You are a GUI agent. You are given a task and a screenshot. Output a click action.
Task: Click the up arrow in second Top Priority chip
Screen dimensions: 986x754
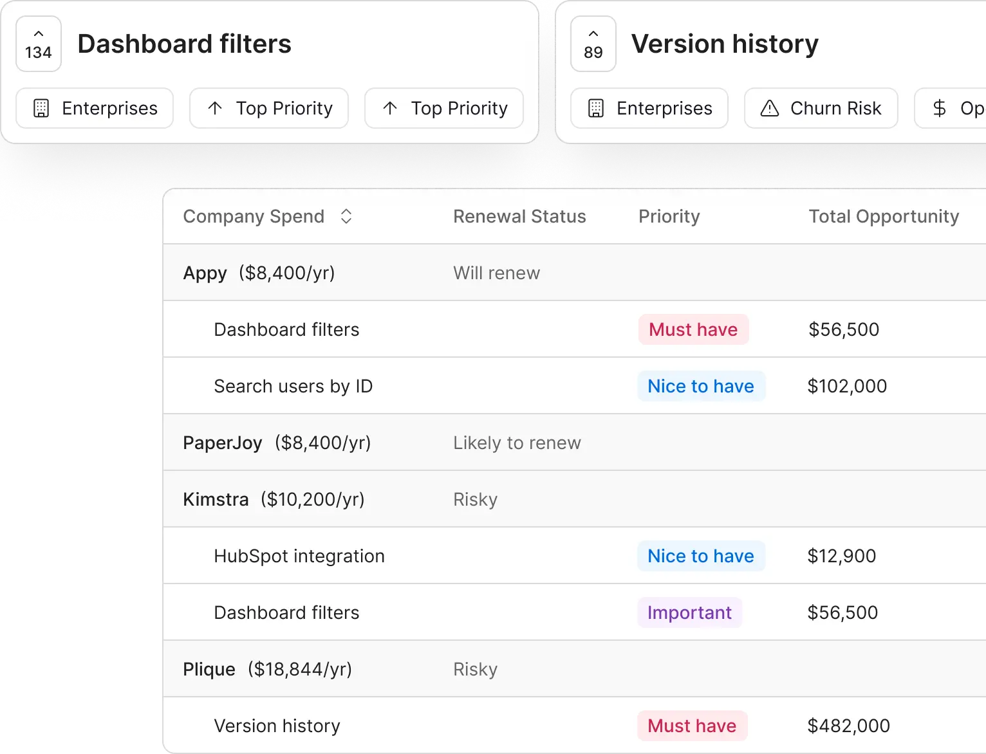390,108
